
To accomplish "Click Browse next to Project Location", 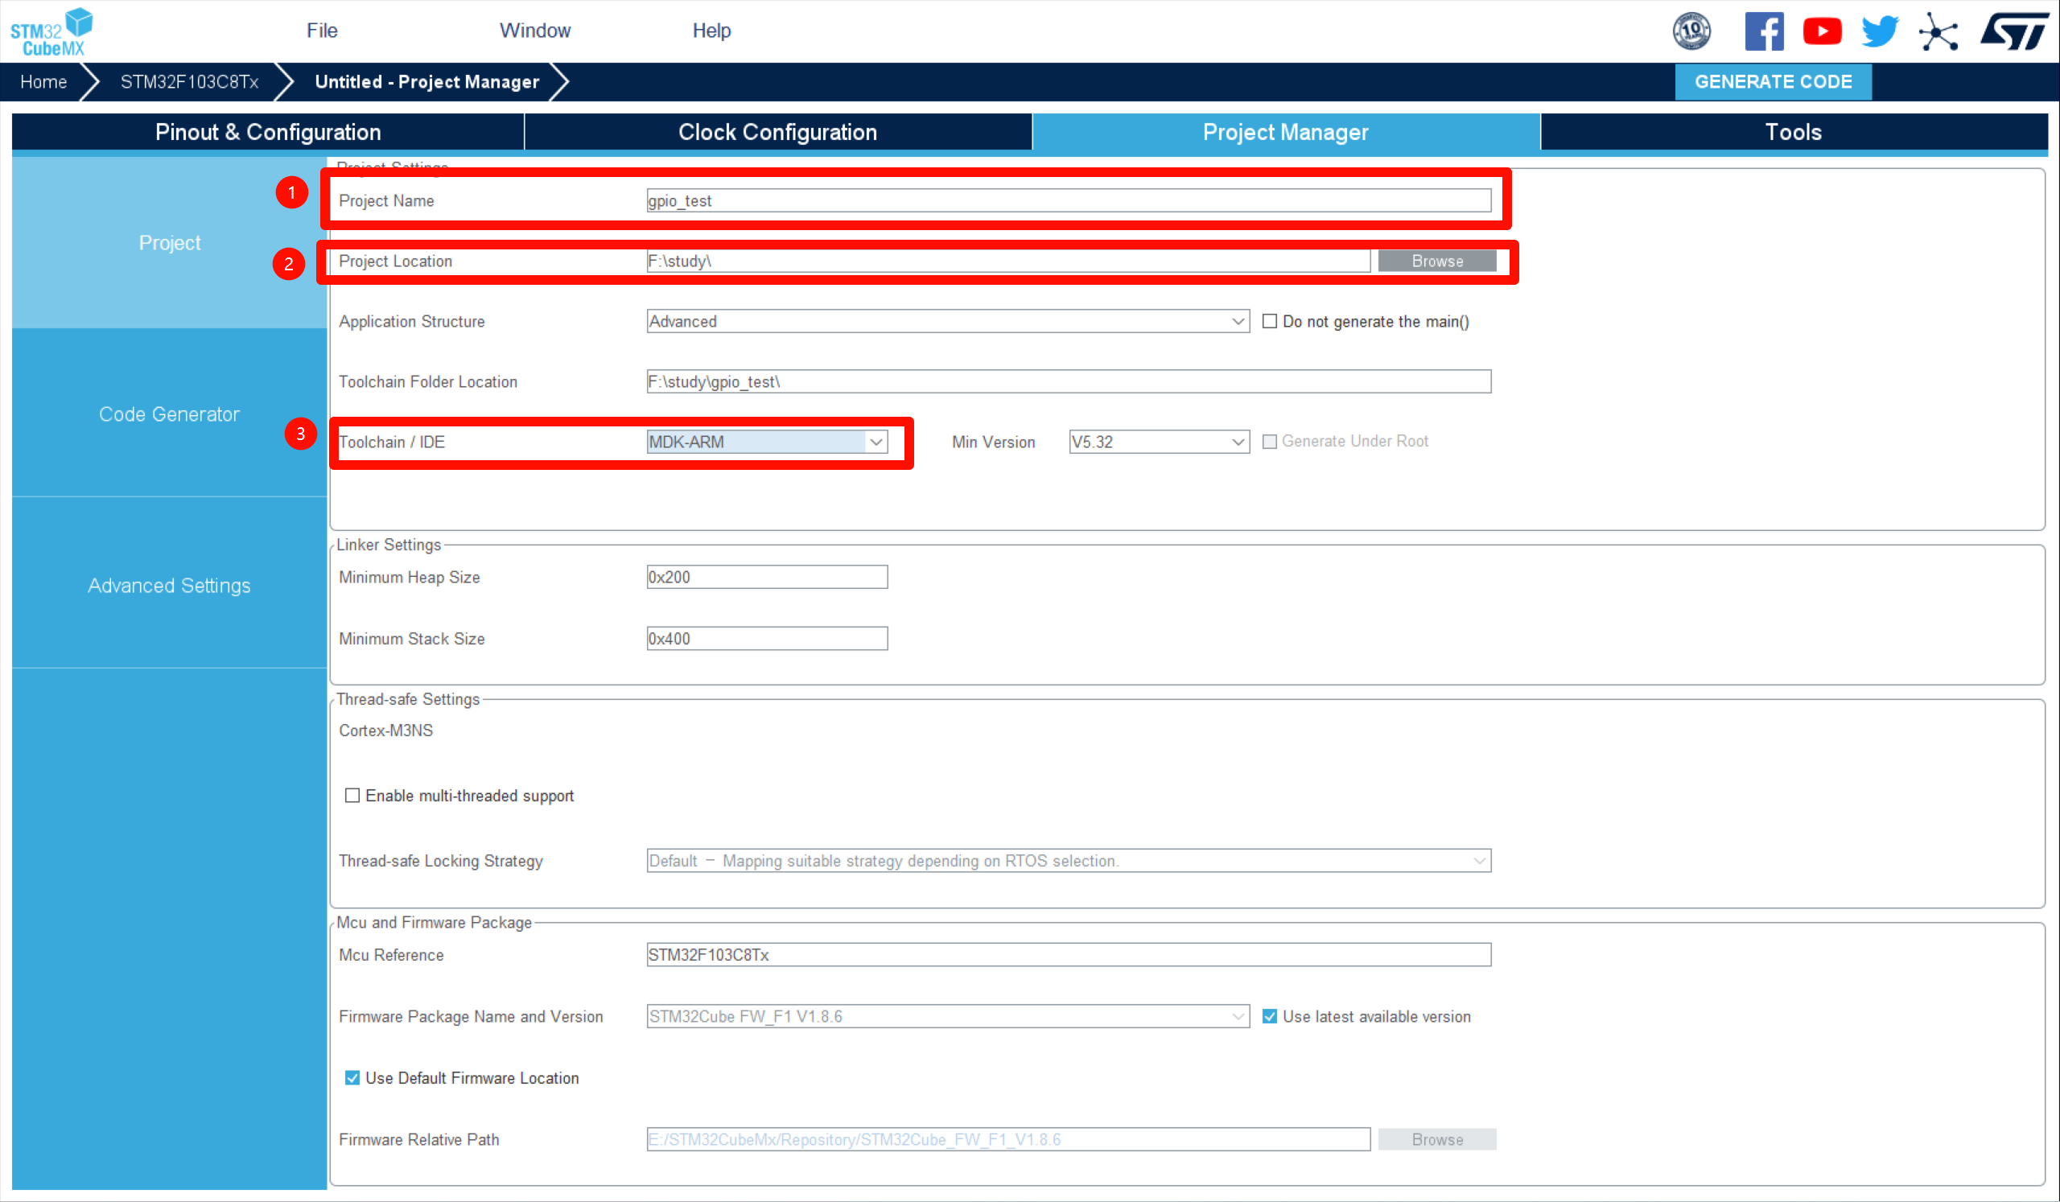I will click(x=1436, y=261).
